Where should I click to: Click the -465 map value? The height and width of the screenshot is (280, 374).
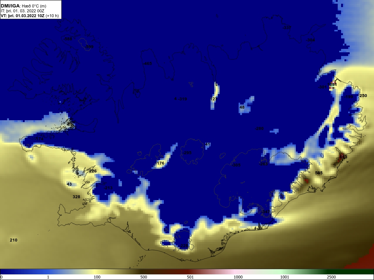tap(147, 63)
